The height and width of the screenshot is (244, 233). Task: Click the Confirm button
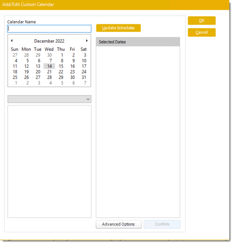pyautogui.click(x=162, y=224)
